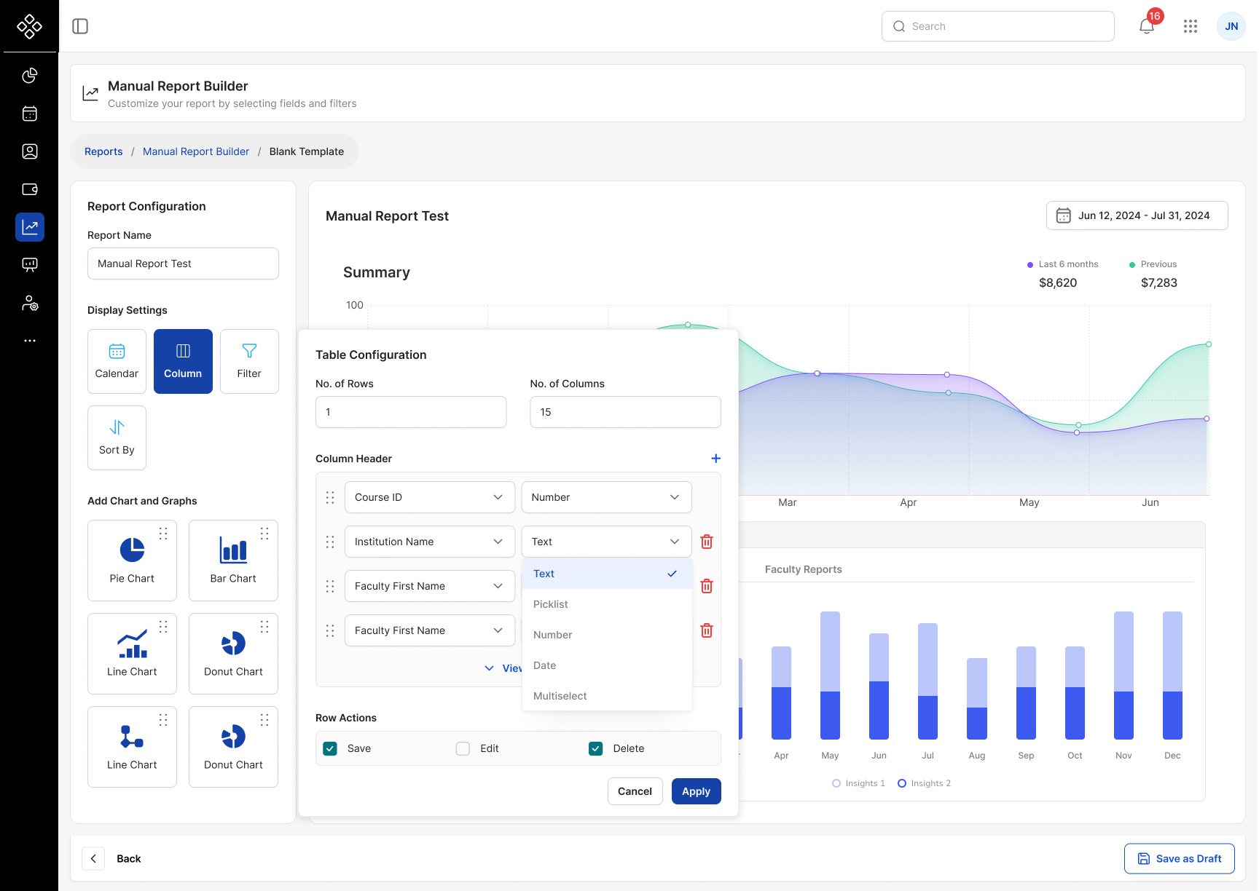1259x891 pixels.
Task: Select Picklist from the type dropdown
Action: click(x=551, y=604)
